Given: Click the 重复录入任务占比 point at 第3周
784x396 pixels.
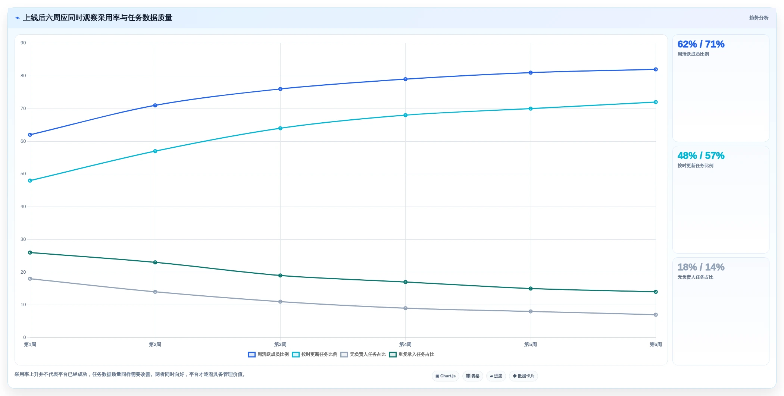Looking at the screenshot, I should [x=280, y=276].
